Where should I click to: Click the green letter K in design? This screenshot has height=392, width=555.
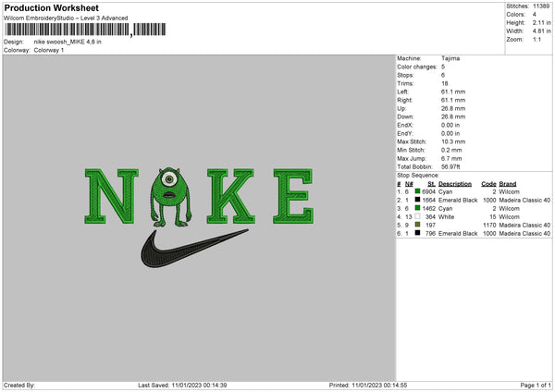coord(230,196)
